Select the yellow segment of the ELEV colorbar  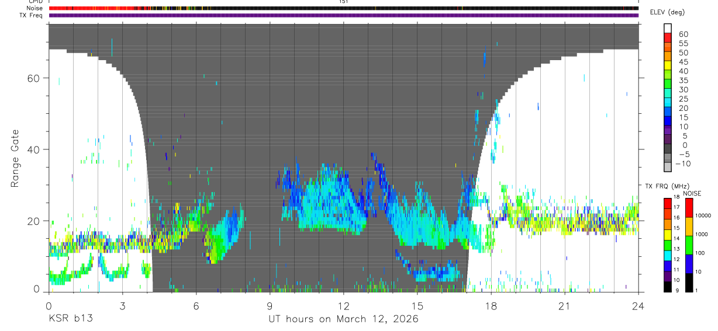(x=668, y=65)
